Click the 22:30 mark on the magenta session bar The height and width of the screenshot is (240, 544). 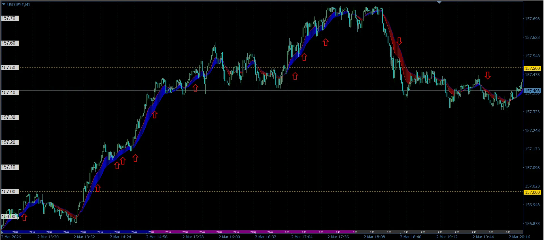coord(185,232)
